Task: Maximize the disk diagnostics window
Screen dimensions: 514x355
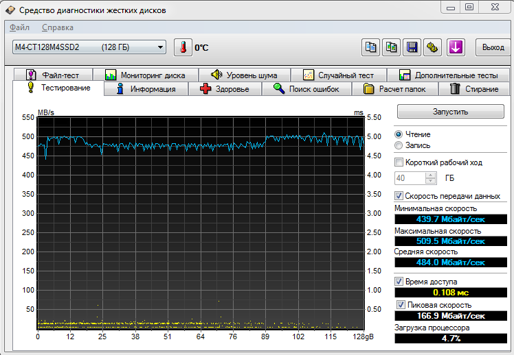Action: pyautogui.click(x=469, y=7)
